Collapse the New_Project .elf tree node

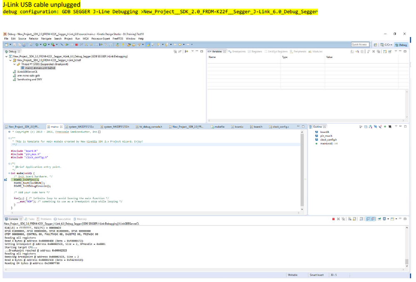[10, 60]
